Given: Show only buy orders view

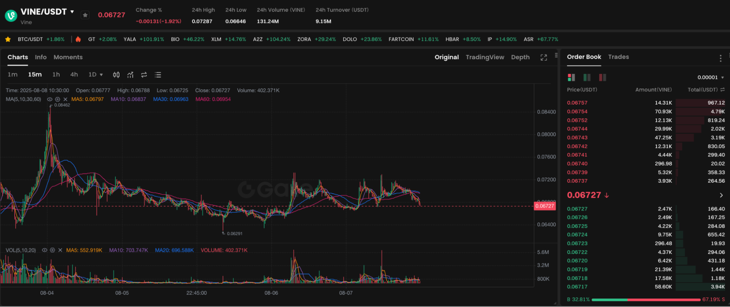Looking at the screenshot, I should tap(587, 77).
